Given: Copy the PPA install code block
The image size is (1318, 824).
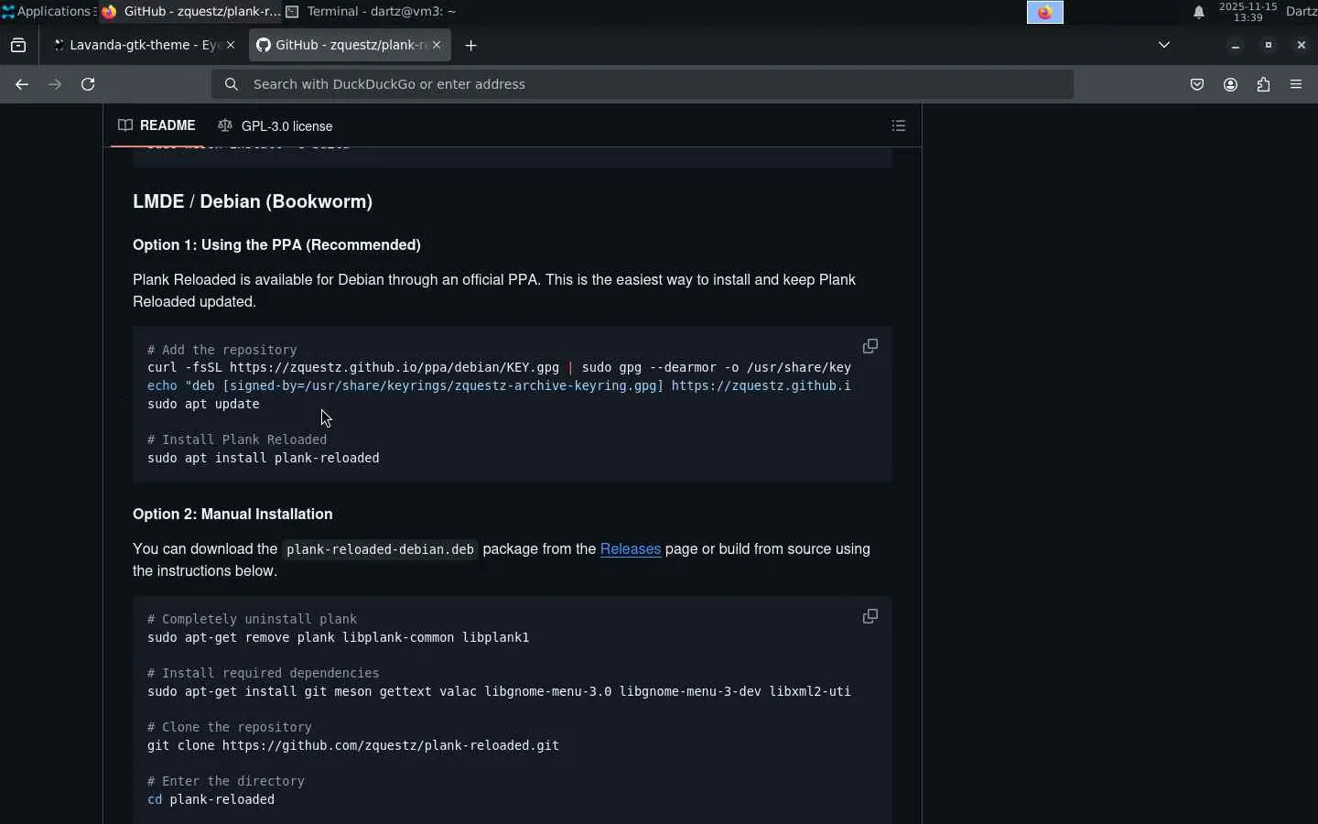Looking at the screenshot, I should click(870, 346).
